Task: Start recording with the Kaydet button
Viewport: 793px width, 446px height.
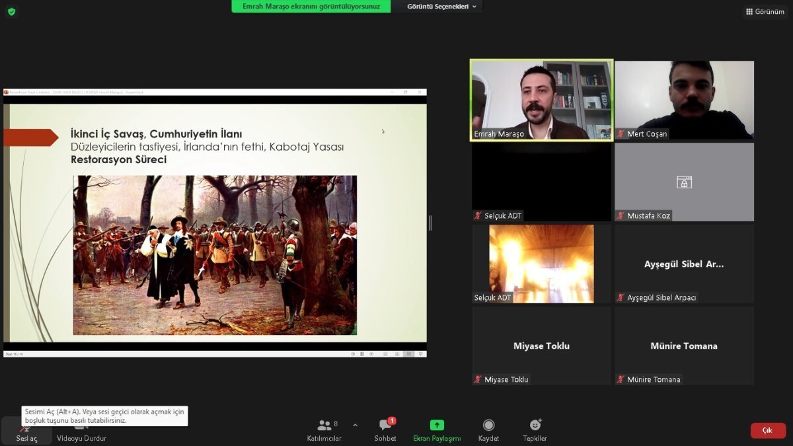Action: tap(488, 430)
